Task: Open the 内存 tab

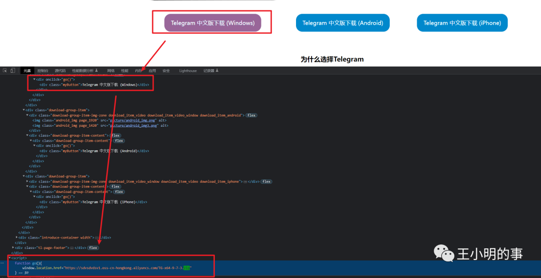Action: (x=138, y=71)
